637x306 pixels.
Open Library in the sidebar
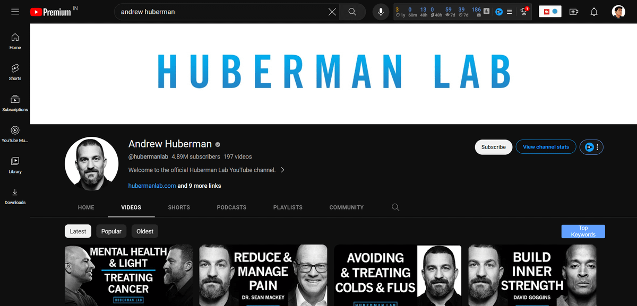coord(15,165)
